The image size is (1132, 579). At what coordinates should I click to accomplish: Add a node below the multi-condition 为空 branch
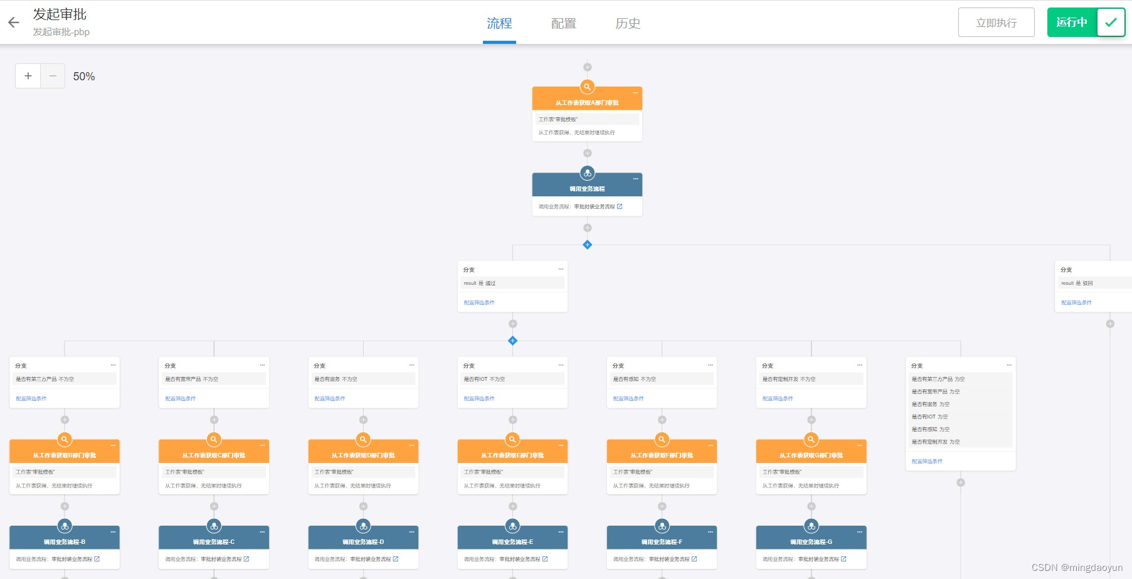[961, 482]
